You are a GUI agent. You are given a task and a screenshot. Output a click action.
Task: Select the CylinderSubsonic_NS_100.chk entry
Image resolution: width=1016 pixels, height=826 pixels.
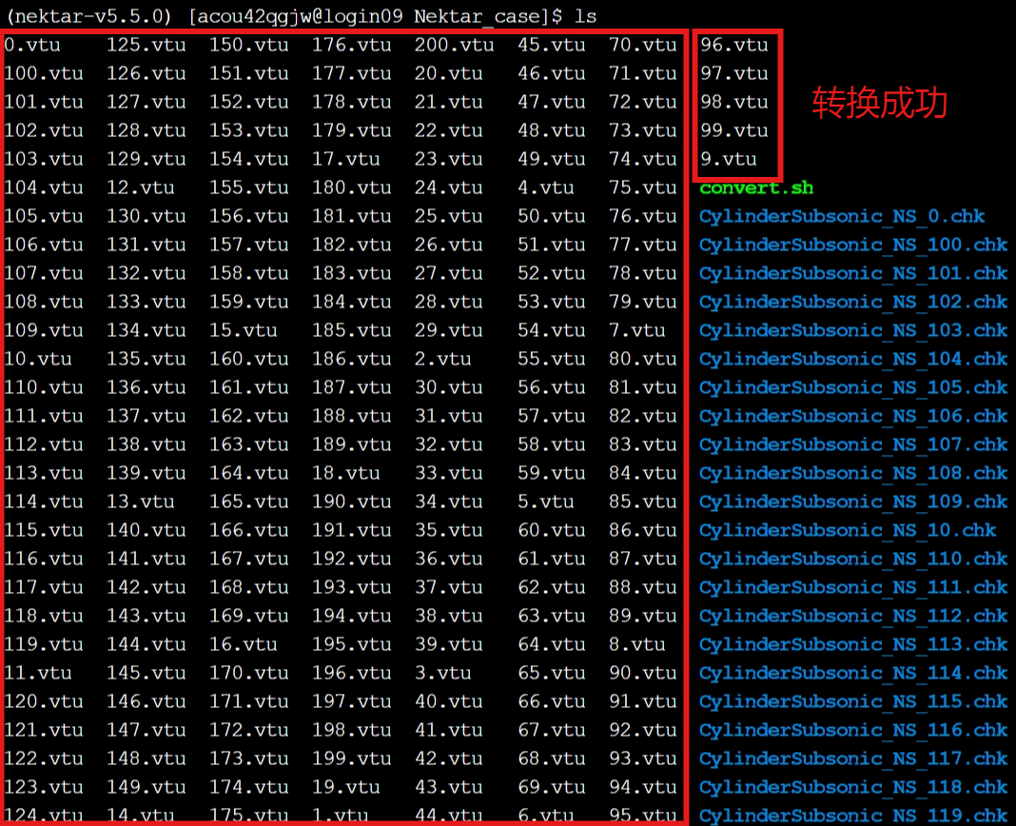click(852, 245)
